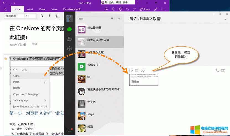
Task: Start a video call with camera icon
Action: coord(223,70)
